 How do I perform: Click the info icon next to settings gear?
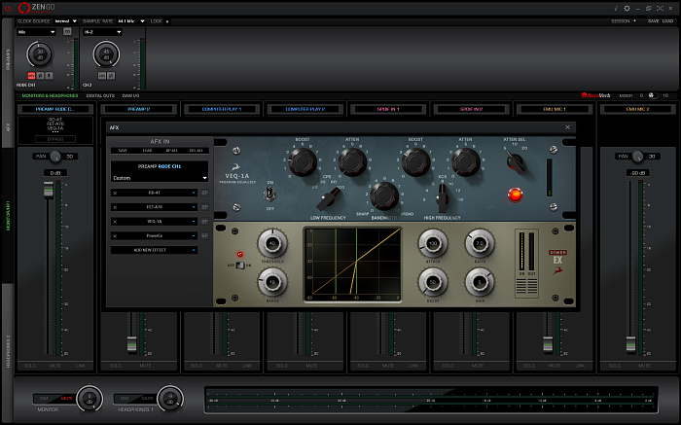tap(615, 8)
